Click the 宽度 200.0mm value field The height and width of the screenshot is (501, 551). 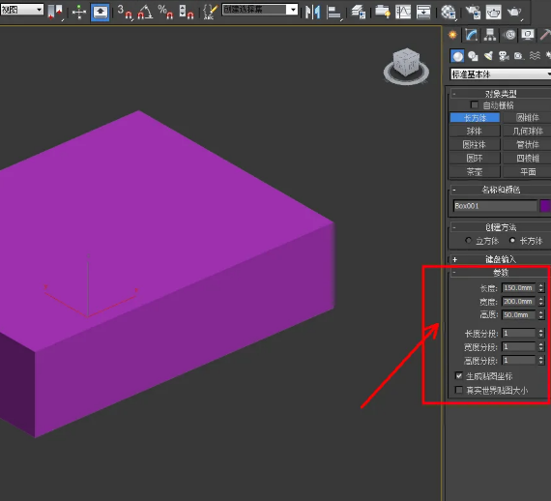[x=519, y=302]
